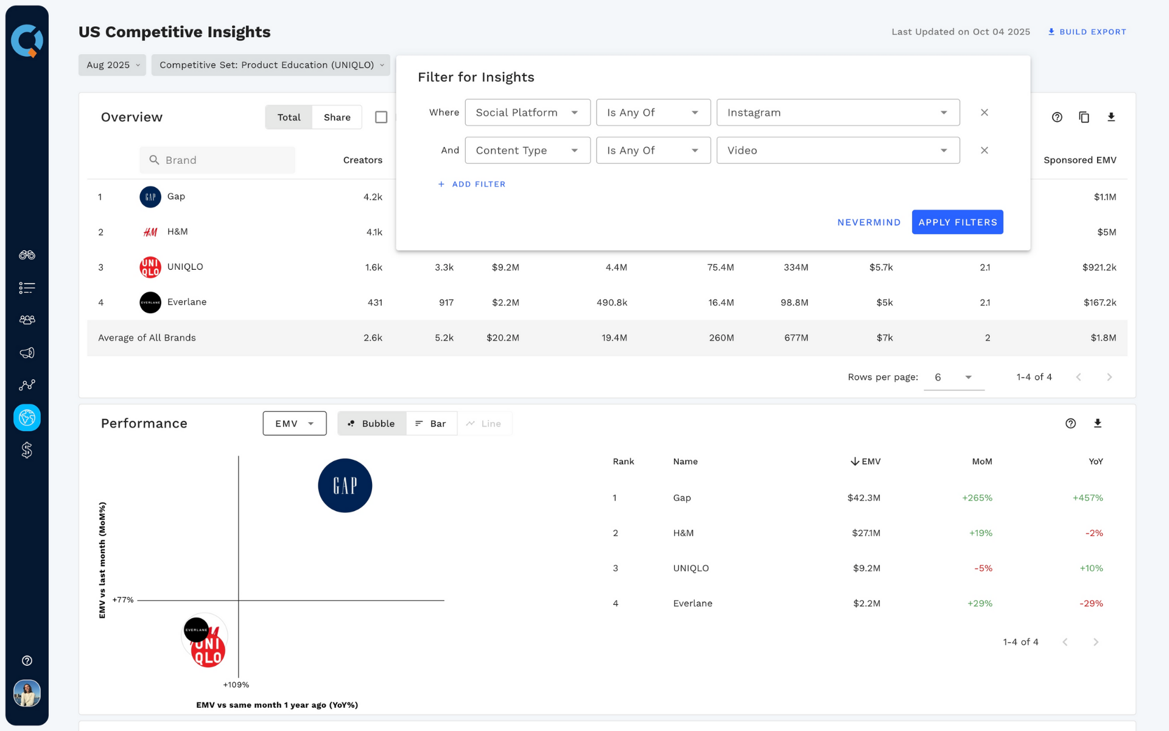Select the Bubble chart tab
The height and width of the screenshot is (731, 1169).
coord(371,423)
